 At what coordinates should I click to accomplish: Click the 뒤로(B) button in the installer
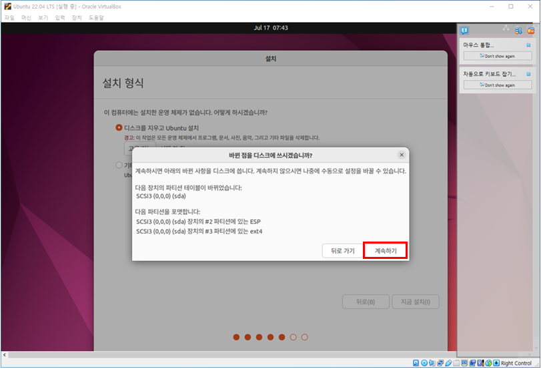366,302
